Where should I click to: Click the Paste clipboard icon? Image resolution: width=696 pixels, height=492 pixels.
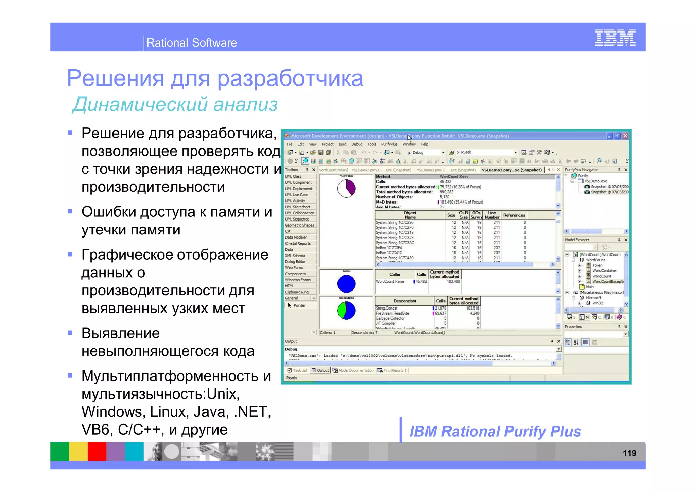(354, 153)
